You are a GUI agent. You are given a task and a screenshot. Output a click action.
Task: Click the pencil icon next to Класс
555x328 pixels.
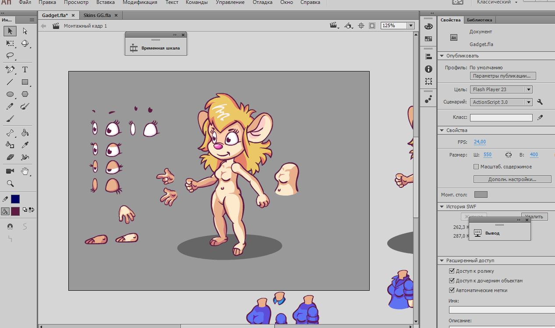point(540,118)
